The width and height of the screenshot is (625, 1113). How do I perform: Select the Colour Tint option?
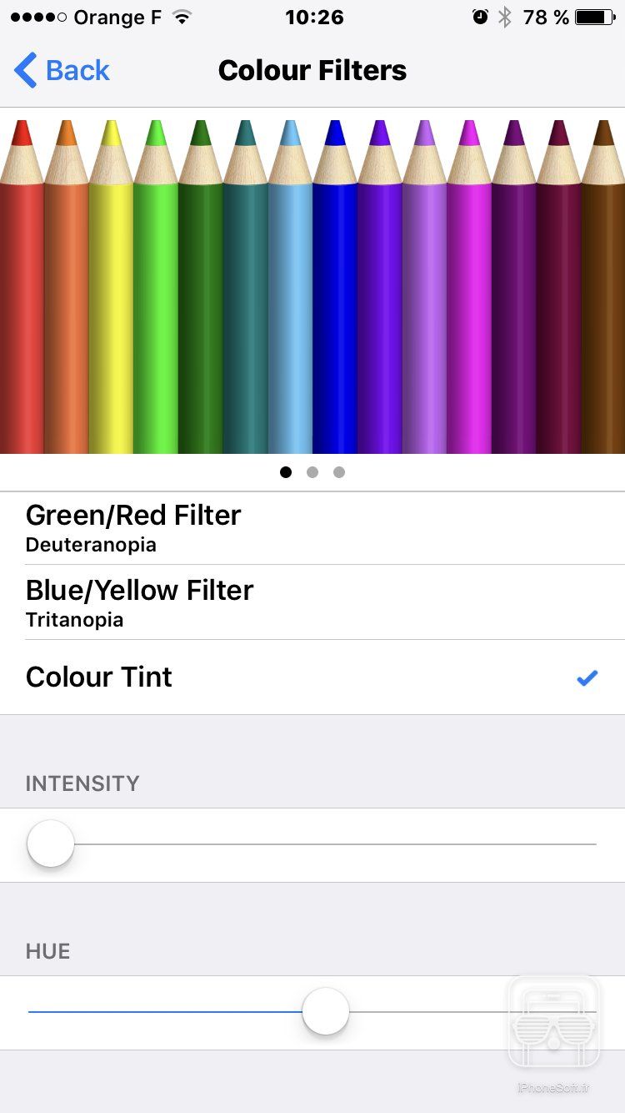pos(99,677)
